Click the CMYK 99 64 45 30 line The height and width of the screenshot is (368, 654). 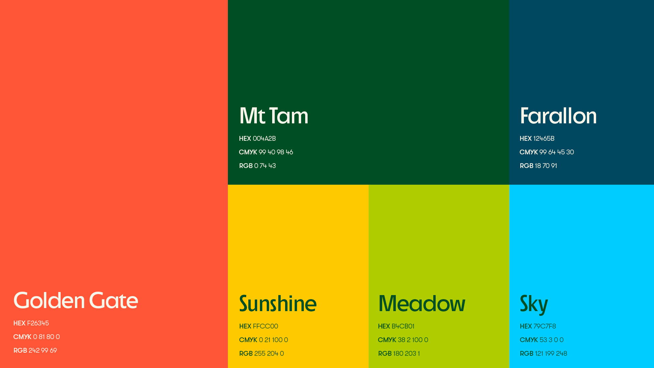546,152
